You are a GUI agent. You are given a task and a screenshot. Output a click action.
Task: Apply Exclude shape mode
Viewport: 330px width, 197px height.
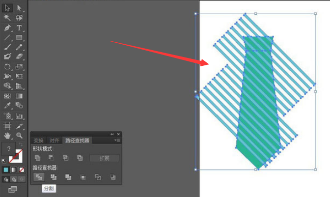(x=80, y=158)
